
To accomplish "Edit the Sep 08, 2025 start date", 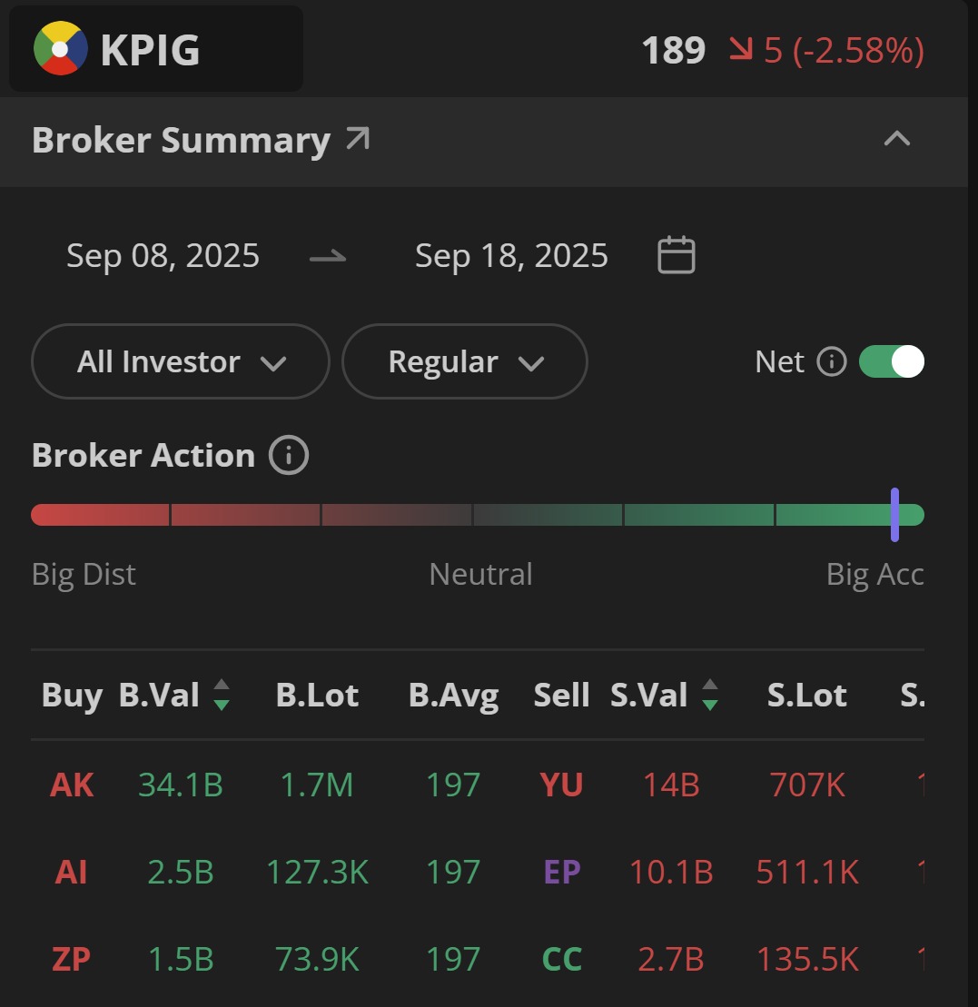I will 163,255.
